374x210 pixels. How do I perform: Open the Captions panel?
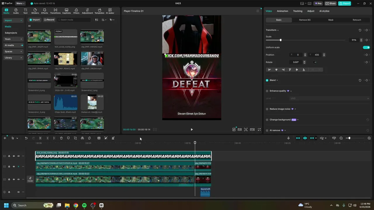[x=66, y=11]
